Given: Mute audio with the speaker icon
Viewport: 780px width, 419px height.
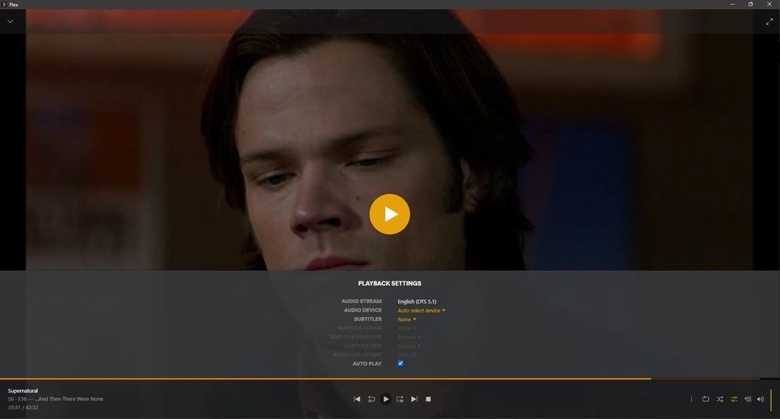Looking at the screenshot, I should 761,399.
